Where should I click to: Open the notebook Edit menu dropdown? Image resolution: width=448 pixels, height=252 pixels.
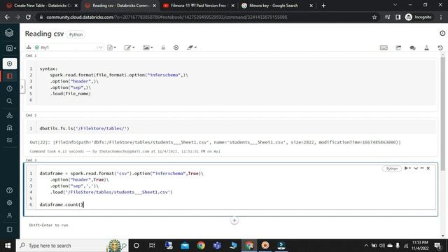coord(129,48)
